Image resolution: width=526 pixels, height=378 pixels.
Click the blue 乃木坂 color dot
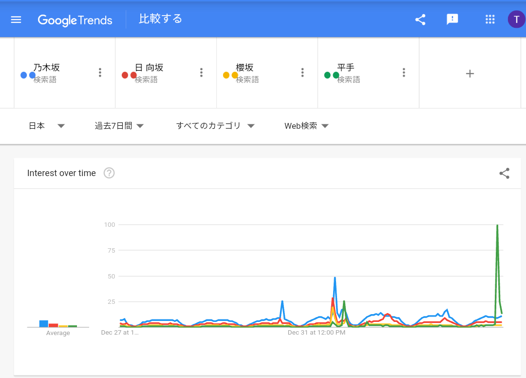(x=24, y=75)
